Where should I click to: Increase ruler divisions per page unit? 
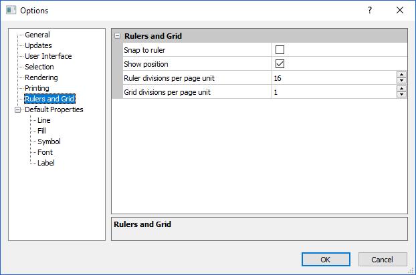pos(401,75)
